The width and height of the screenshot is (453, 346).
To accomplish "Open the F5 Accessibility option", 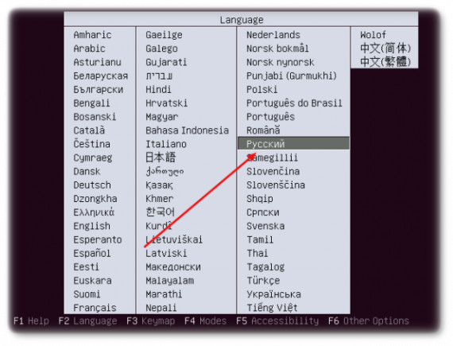I will pos(277,321).
